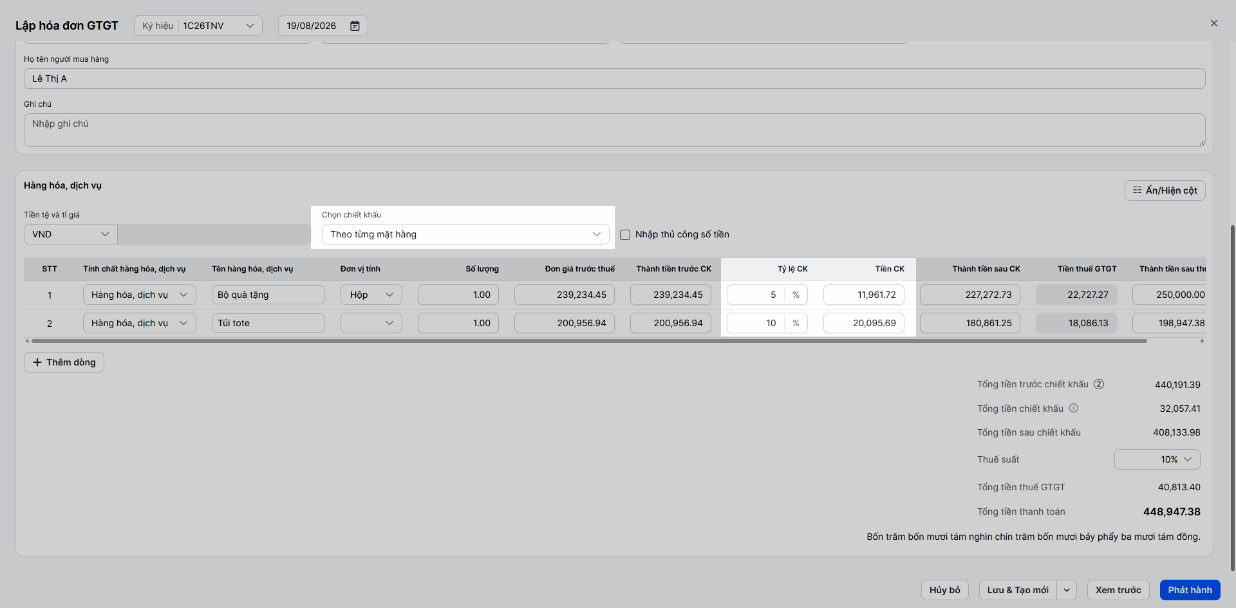
Task: Click the Túi tote item name field
Action: [268, 323]
